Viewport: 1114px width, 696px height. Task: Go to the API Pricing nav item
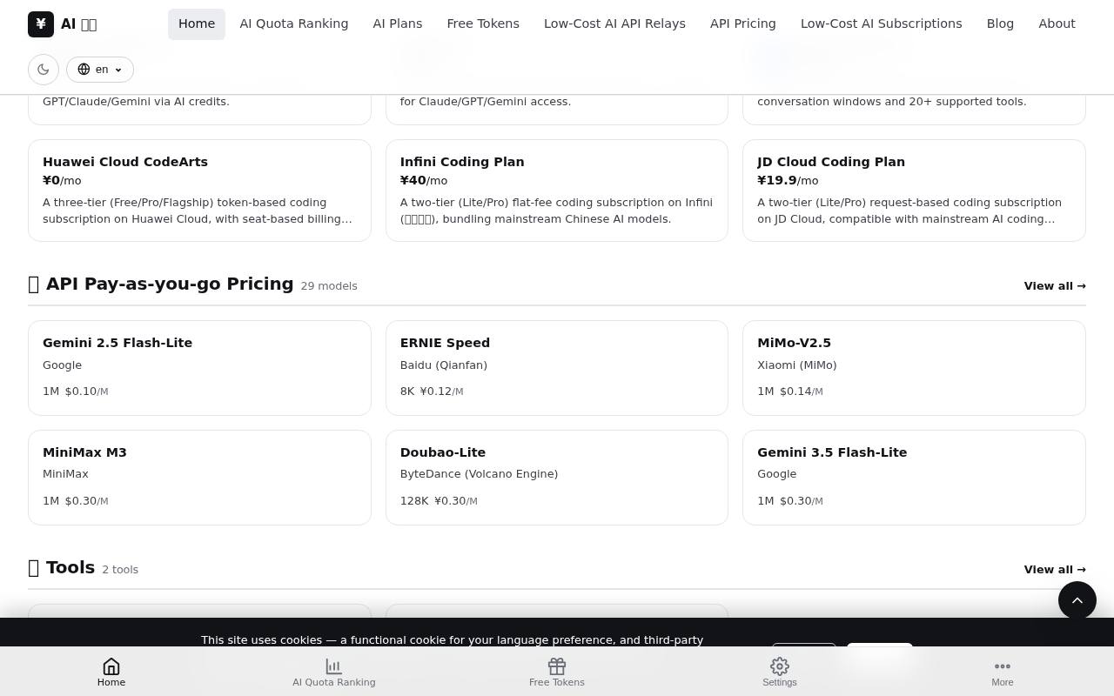[x=743, y=23]
